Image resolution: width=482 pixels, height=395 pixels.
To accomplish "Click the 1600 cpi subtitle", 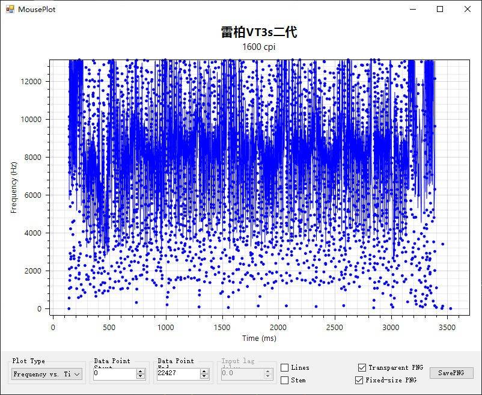I will click(x=259, y=47).
